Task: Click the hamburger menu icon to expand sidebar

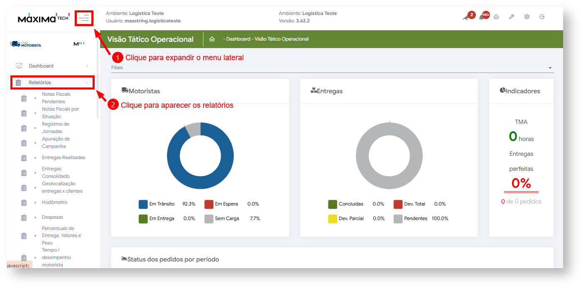Action: click(84, 18)
